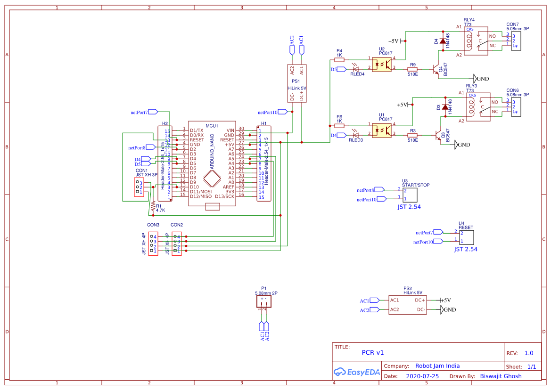This screenshot has height=390, width=551.
Task: Select the PC817 optocoupler U2 symbol
Action: pyautogui.click(x=381, y=65)
